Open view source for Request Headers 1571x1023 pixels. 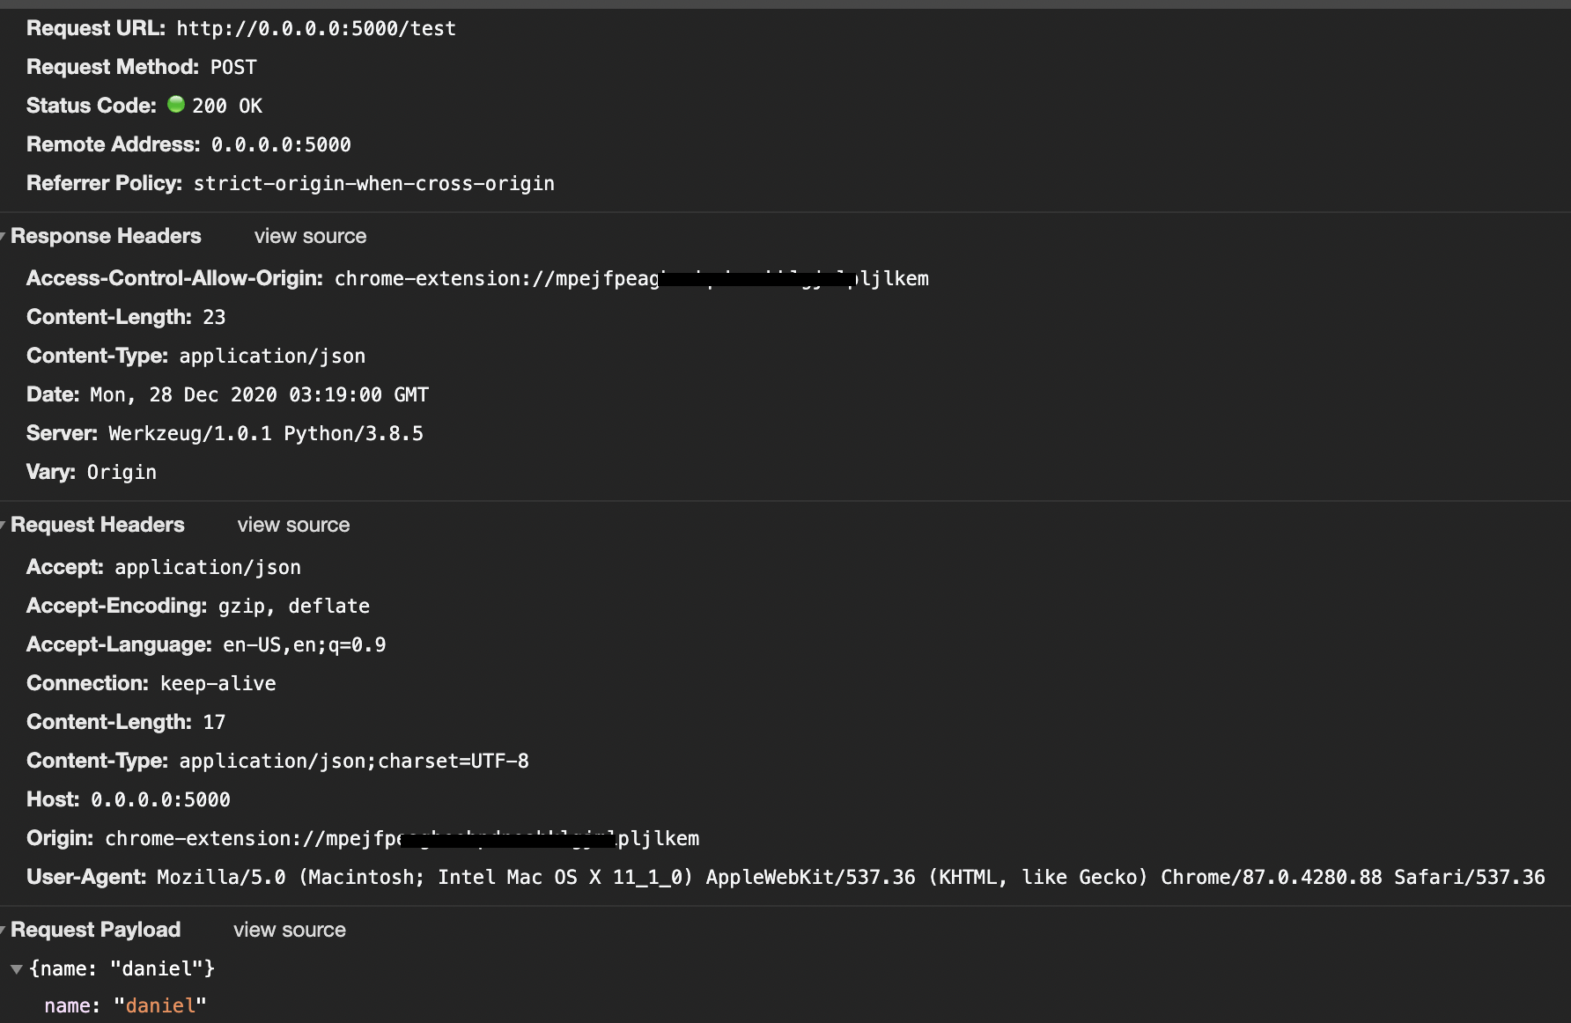pos(293,524)
